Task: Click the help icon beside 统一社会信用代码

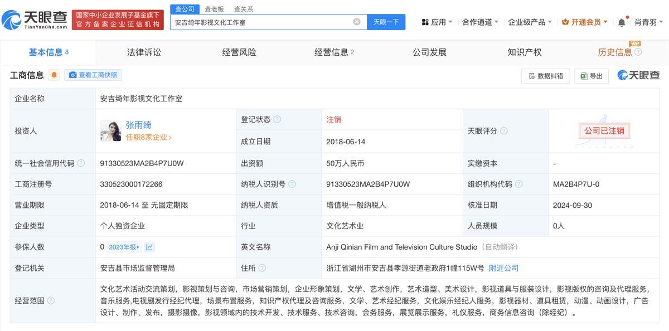Action: point(81,163)
